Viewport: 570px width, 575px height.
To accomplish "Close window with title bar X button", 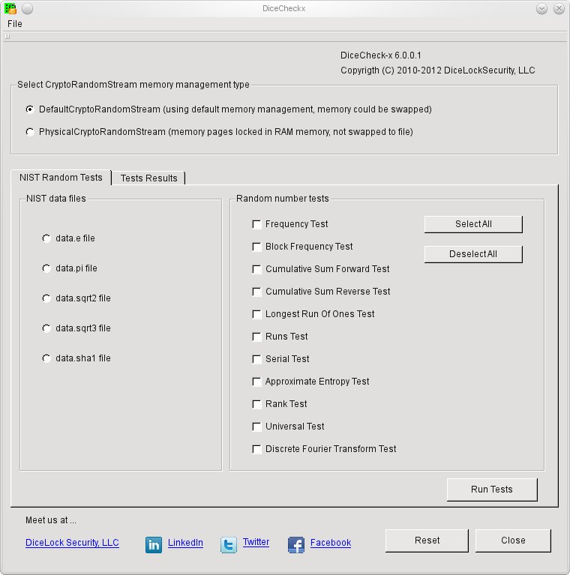I will coord(559,8).
